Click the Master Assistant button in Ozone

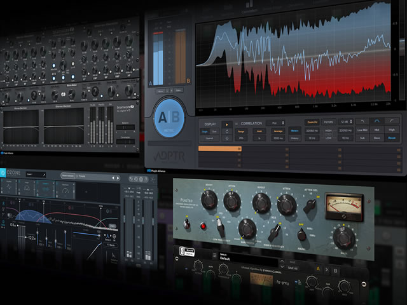[x=68, y=176]
